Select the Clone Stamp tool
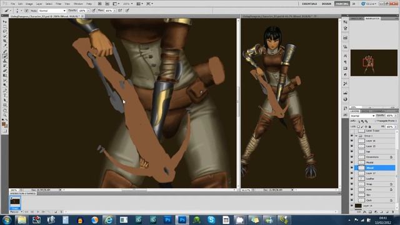 click(x=5, y=61)
